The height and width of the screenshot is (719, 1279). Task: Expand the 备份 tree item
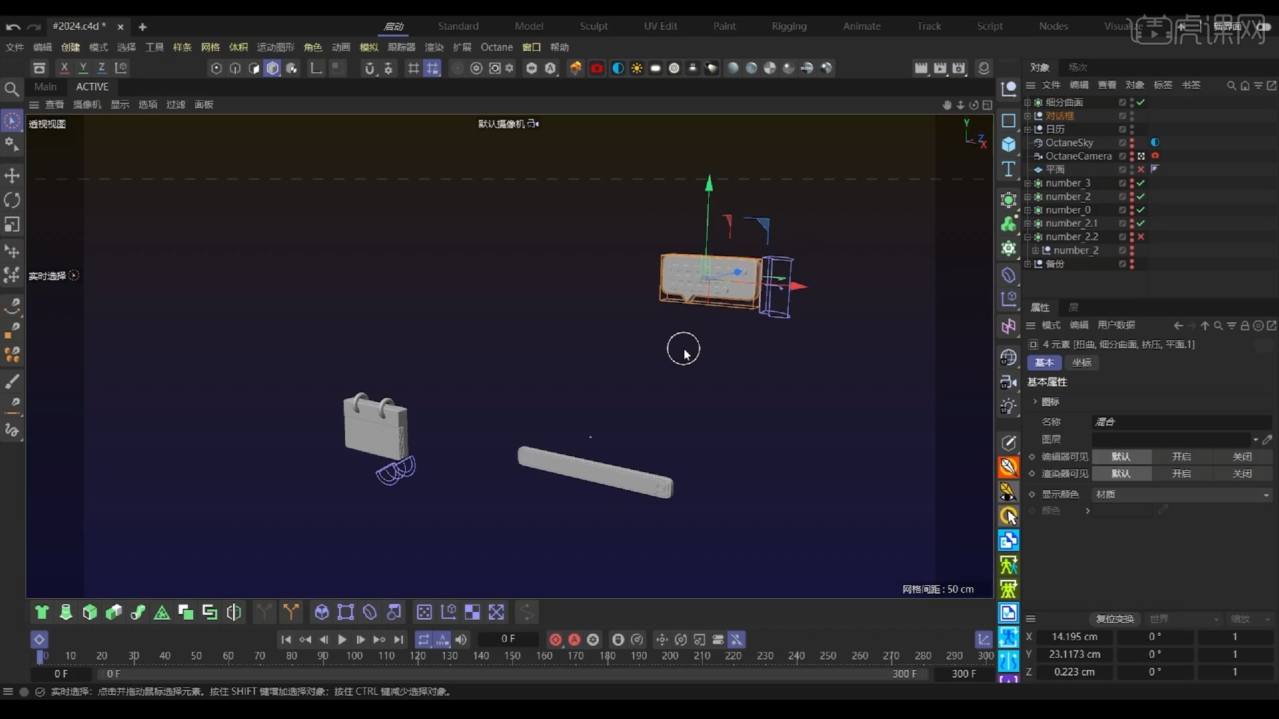click(1027, 264)
